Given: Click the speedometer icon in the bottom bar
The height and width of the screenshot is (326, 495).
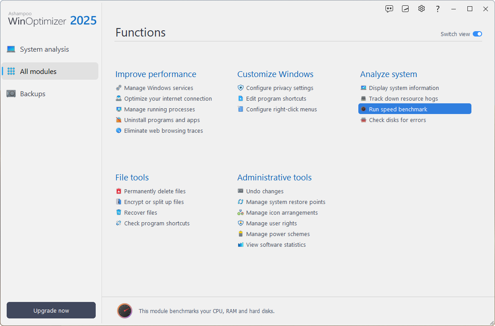Looking at the screenshot, I should point(125,311).
